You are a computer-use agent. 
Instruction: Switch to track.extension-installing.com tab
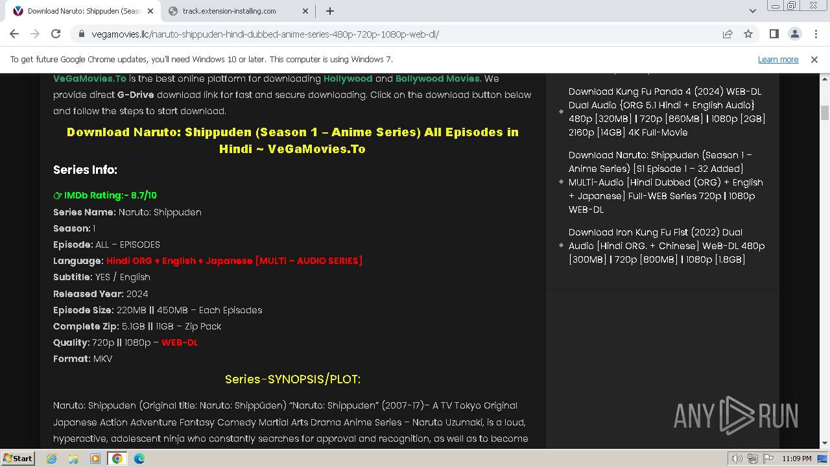(x=238, y=11)
